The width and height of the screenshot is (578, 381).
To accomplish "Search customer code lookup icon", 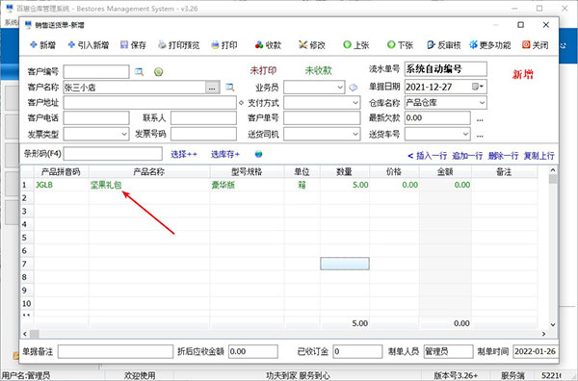I will pyautogui.click(x=139, y=71).
